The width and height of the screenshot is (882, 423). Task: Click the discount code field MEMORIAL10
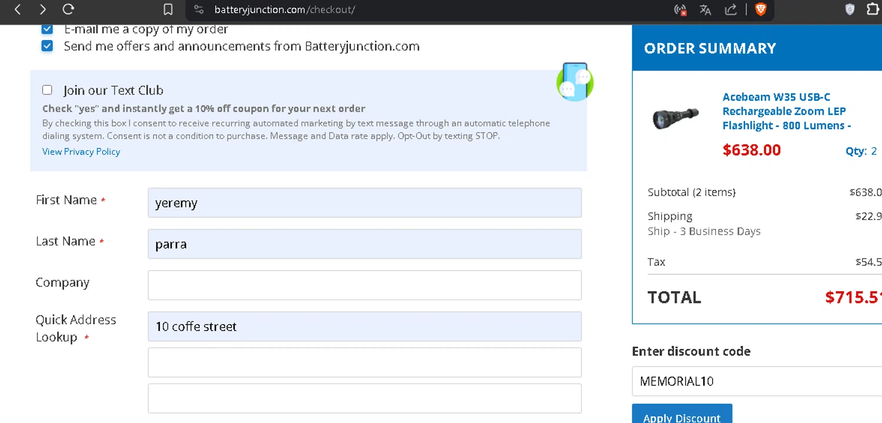(757, 381)
